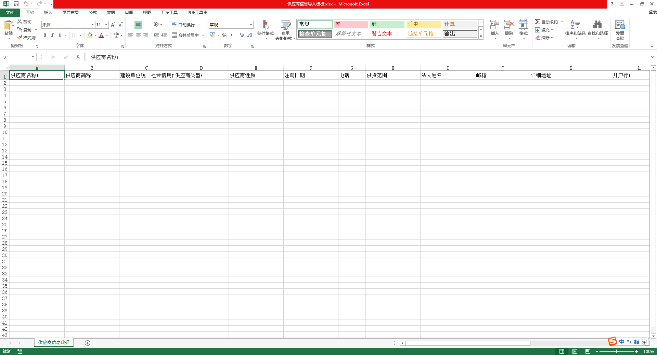The width and height of the screenshot is (657, 355).
Task: Apply the borders icon in font group
Action: click(75, 35)
